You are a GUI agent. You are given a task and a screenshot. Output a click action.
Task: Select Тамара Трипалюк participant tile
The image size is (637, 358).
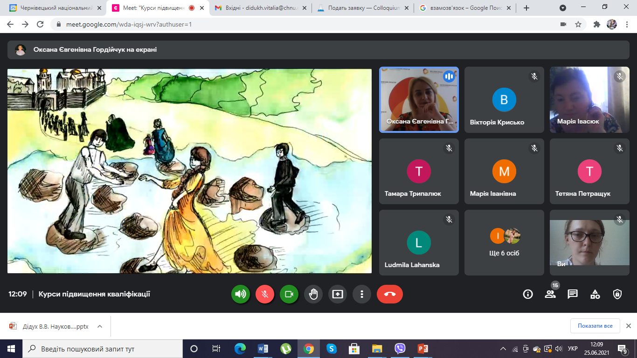point(419,171)
